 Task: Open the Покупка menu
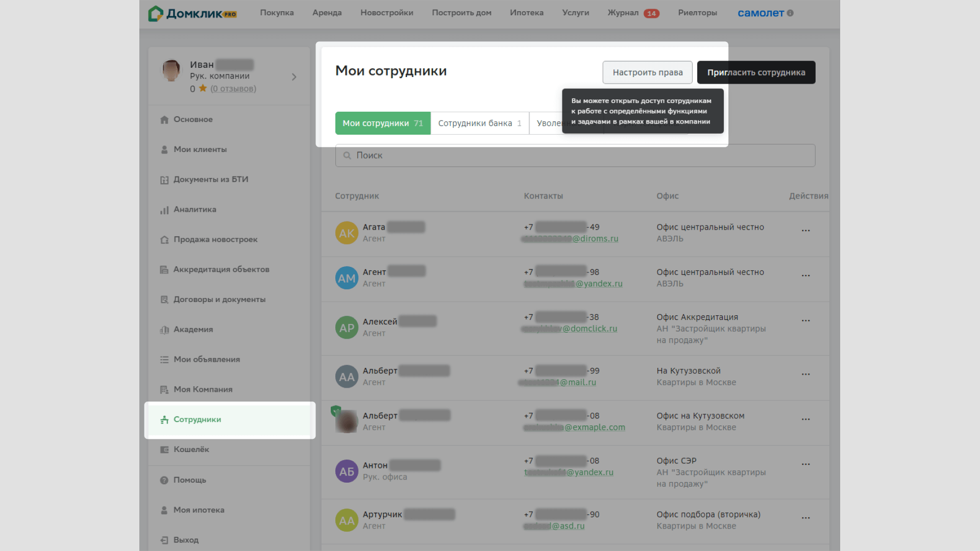point(277,13)
